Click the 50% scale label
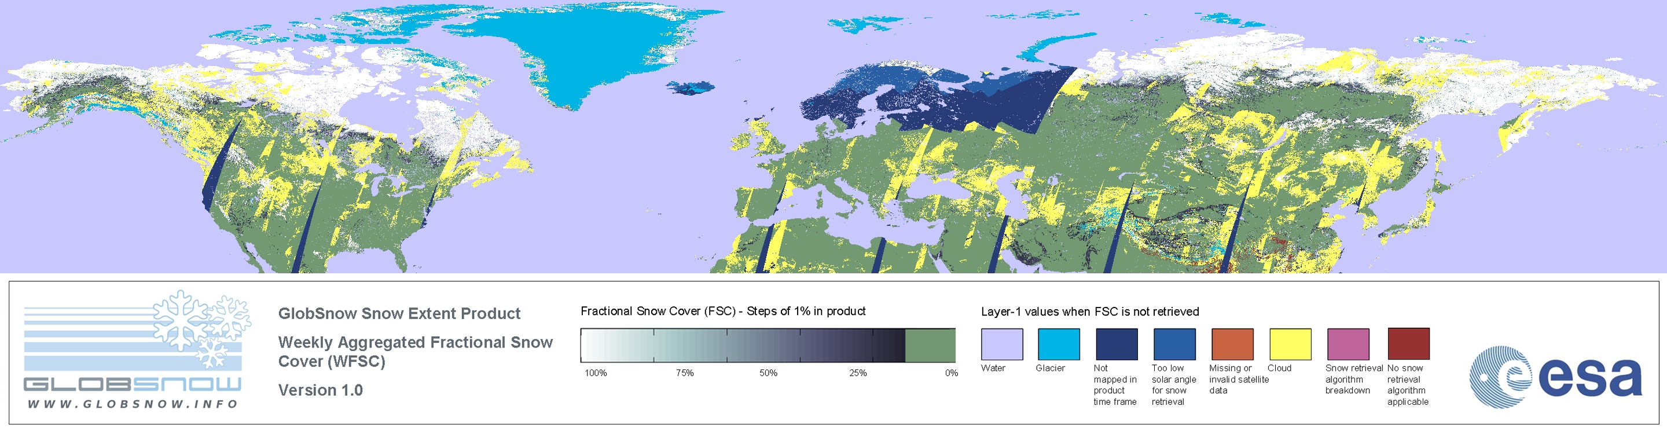This screenshot has width=1667, height=432. click(x=768, y=373)
